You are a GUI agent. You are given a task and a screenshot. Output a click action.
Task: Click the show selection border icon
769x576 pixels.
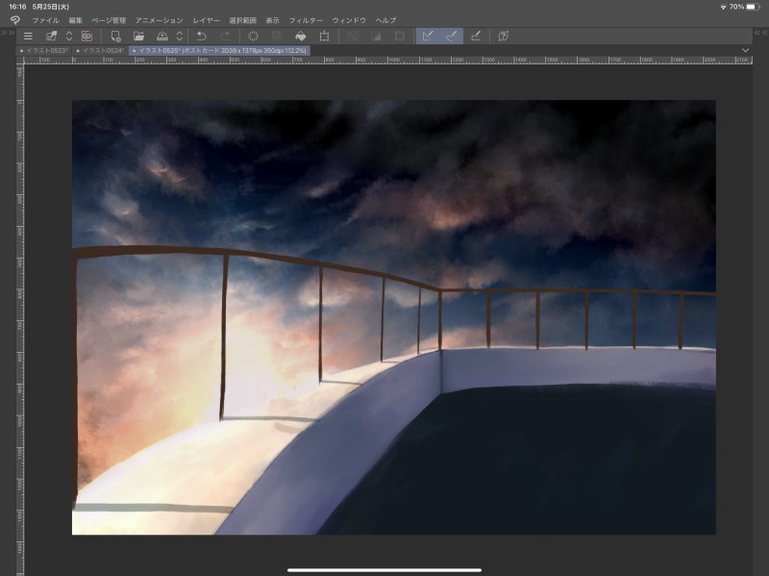(400, 37)
